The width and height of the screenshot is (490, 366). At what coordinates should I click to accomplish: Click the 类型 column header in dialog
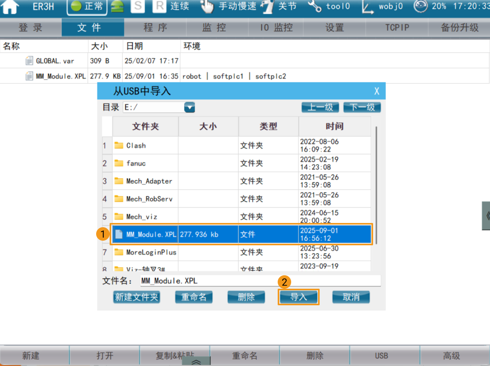268,126
